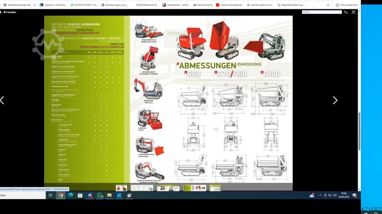
Task: Open the last taskbar app icon
Action: (129, 195)
